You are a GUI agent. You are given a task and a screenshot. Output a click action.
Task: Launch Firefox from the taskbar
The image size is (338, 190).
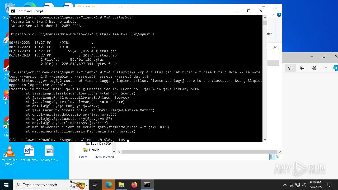pyautogui.click(x=134, y=185)
